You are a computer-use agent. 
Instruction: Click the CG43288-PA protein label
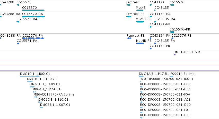(x=11, y=36)
